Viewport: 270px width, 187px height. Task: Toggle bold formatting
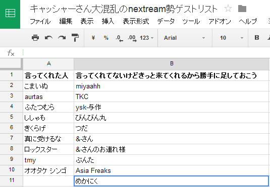(257, 38)
